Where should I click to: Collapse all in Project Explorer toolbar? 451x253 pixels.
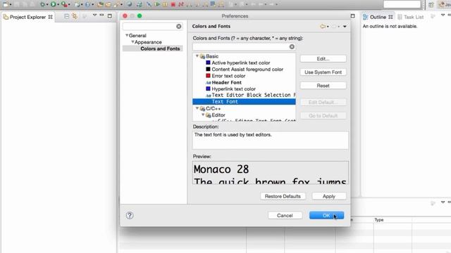[x=66, y=16]
